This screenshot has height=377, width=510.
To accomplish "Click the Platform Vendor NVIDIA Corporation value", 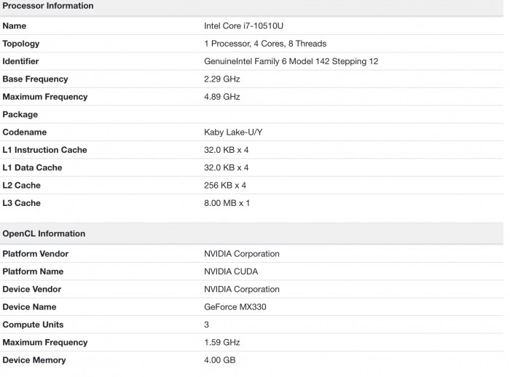I will coord(241,254).
